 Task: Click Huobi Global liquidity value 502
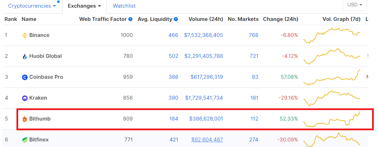173,56
